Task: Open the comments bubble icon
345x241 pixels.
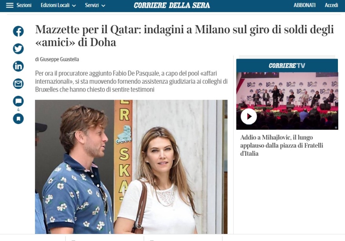Action: point(18,101)
